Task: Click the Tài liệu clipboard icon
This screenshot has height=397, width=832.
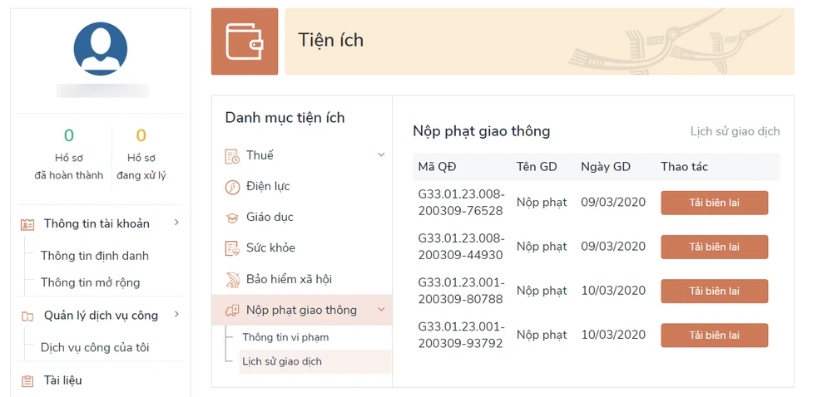Action: (28, 381)
